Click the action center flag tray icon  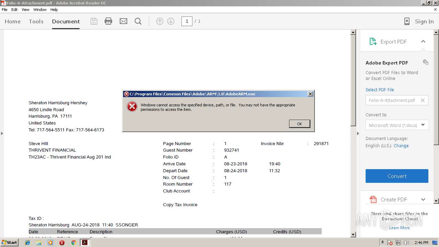[390, 243]
